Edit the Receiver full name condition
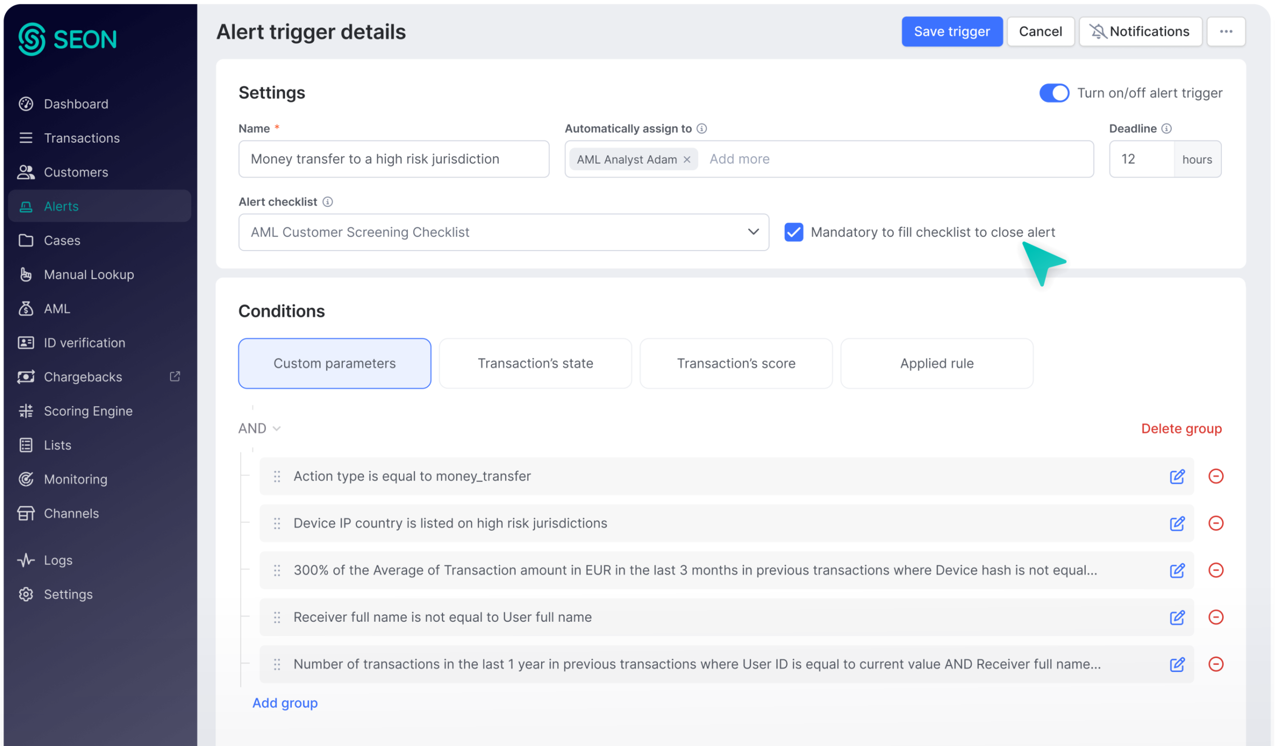1275x746 pixels. [1177, 617]
